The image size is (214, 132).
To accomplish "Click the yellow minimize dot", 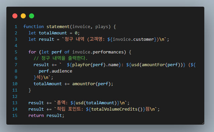I will pyautogui.click(x=23, y=16).
